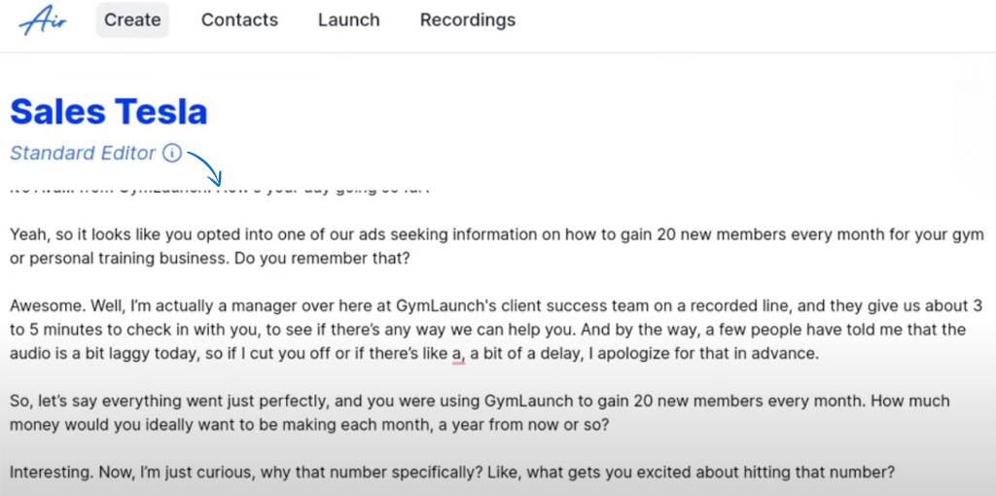Screen dimensions: 996x496
Task: Open the Contacts tab
Action: [239, 19]
